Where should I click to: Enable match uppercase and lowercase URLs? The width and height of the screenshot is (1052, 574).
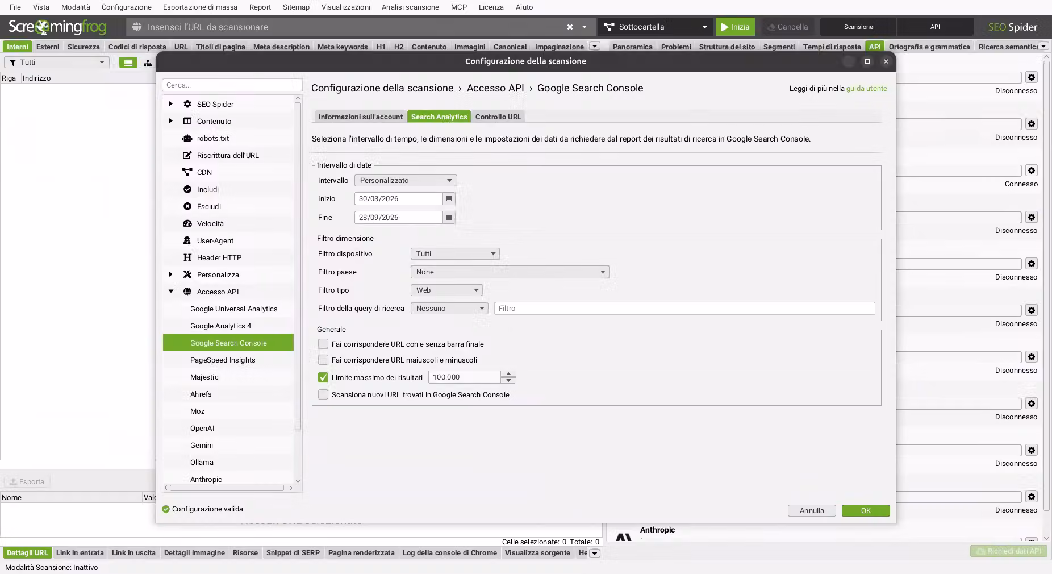[x=323, y=360]
